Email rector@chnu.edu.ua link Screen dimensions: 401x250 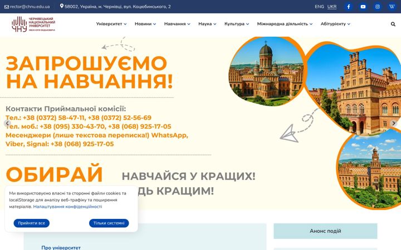click(x=30, y=7)
